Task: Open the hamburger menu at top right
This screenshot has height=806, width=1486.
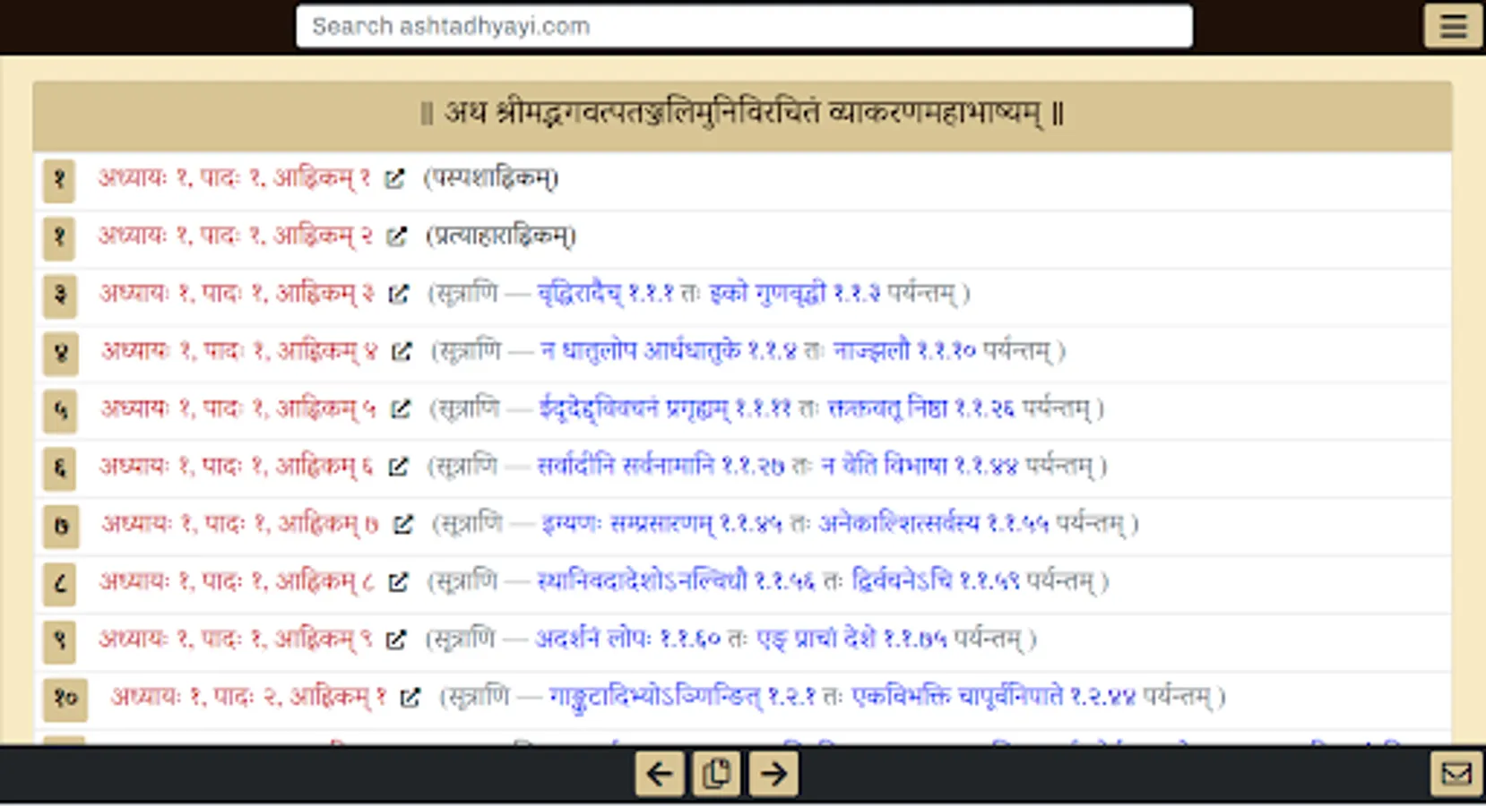Action: (x=1452, y=26)
